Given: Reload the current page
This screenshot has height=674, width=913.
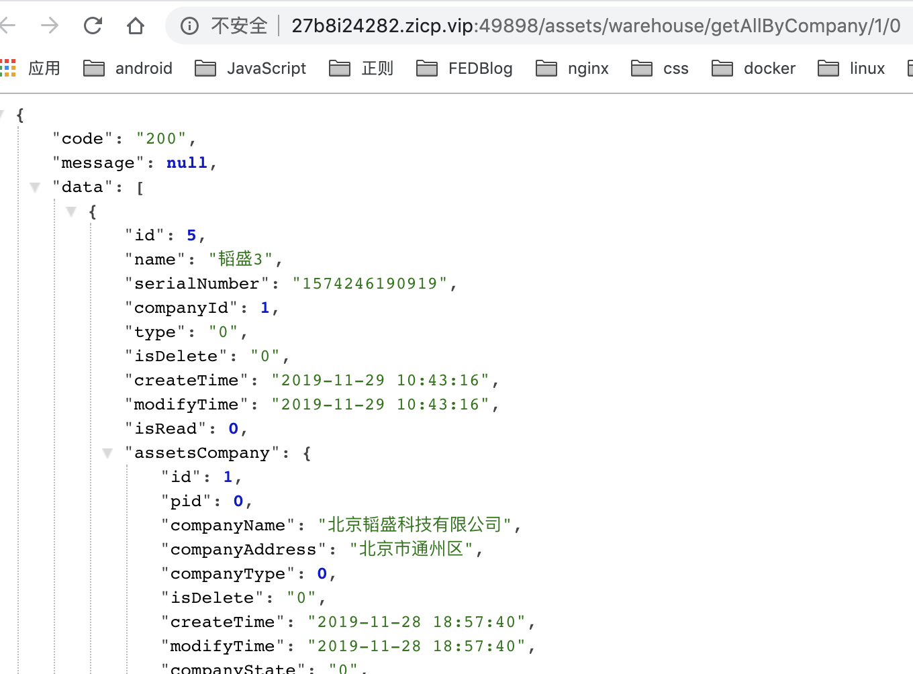Looking at the screenshot, I should pyautogui.click(x=93, y=26).
